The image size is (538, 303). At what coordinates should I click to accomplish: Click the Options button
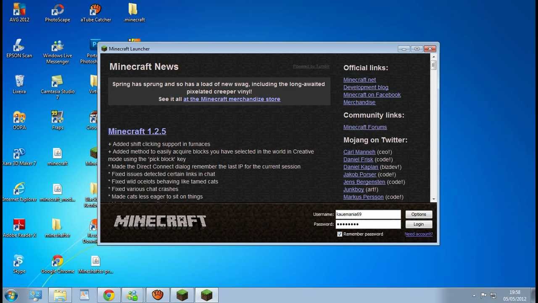[x=419, y=214]
